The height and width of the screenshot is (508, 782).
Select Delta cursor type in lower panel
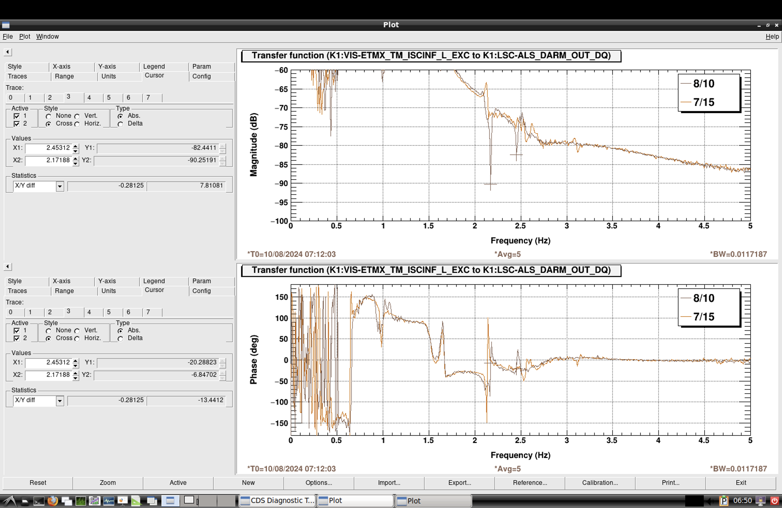tap(121, 338)
